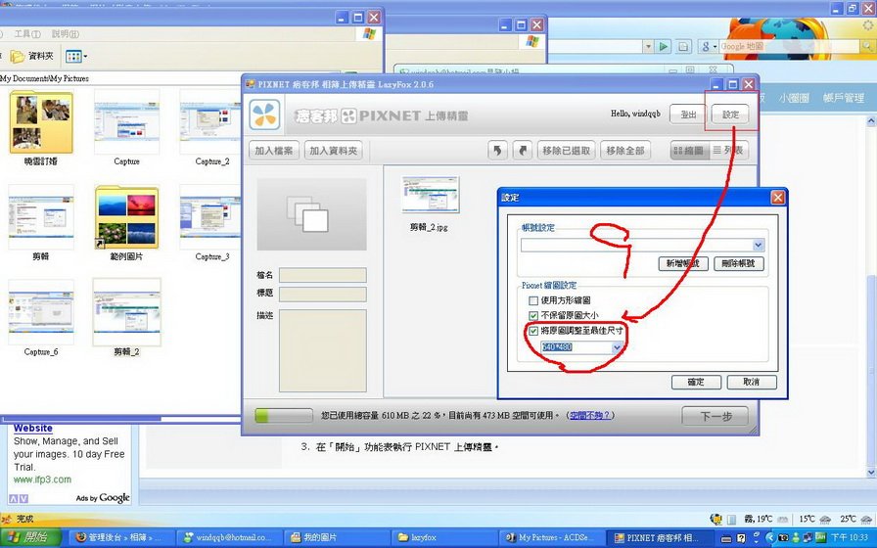Open the Website ad link

33,428
